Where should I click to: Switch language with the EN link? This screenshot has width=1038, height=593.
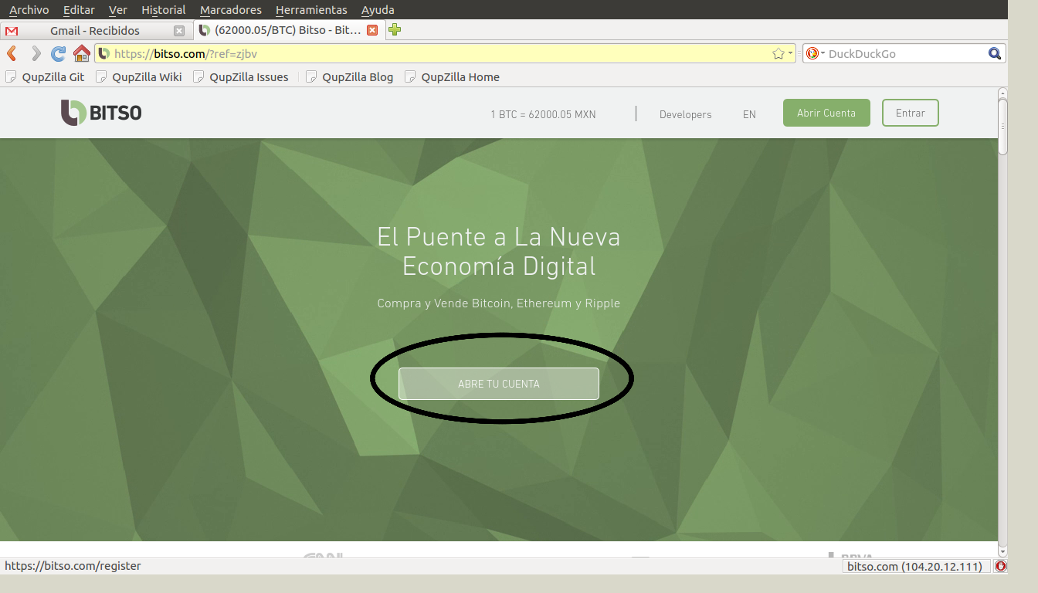[749, 114]
